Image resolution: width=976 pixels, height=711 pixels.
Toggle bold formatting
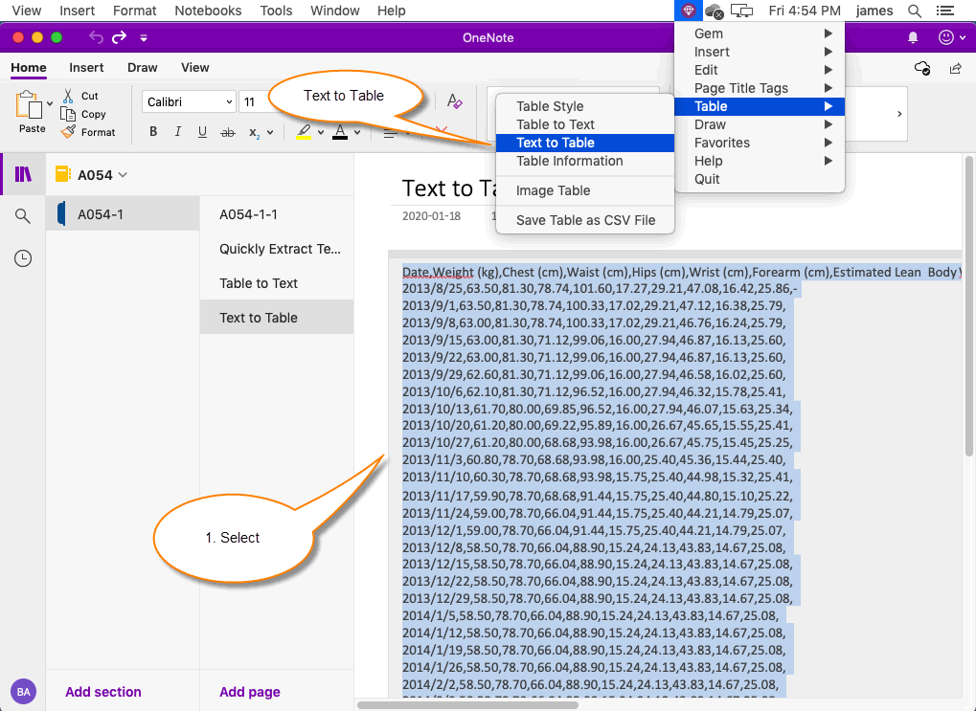pyautogui.click(x=153, y=132)
